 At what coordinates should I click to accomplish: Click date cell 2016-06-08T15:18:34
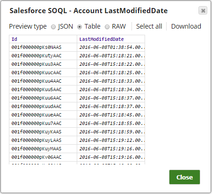tap(111, 90)
